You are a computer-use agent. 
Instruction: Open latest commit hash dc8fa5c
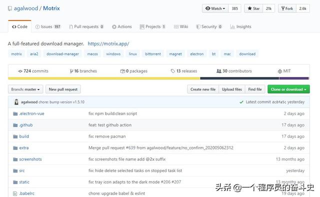click(x=279, y=102)
